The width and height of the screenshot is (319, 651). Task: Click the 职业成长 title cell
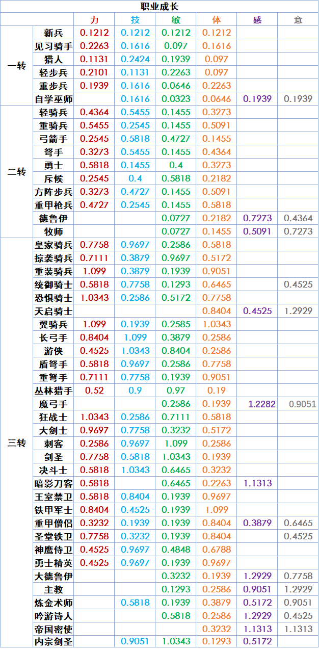click(159, 7)
